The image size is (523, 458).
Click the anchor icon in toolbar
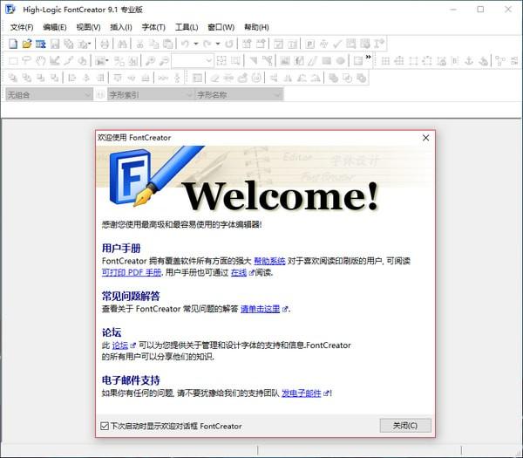pyautogui.click(x=468, y=61)
